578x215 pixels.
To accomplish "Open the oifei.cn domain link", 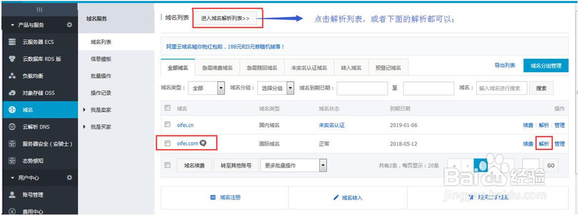I will [185, 125].
